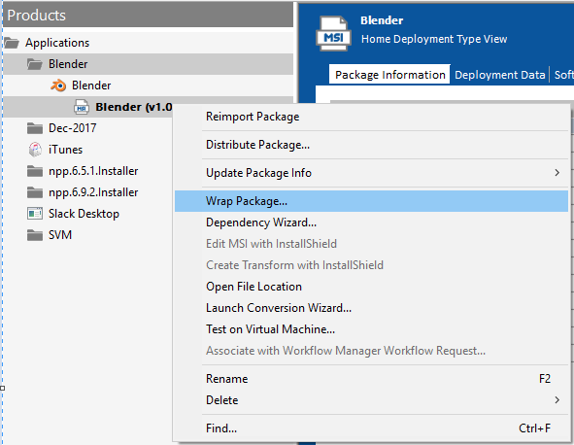
Task: Click the SVM folder icon
Action: coord(35,235)
